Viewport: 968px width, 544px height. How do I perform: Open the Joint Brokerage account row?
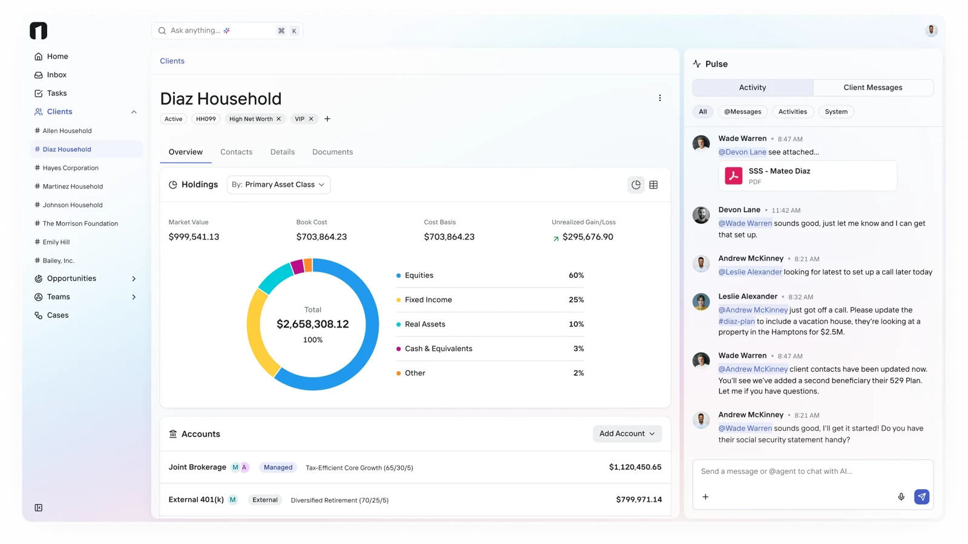coord(415,467)
